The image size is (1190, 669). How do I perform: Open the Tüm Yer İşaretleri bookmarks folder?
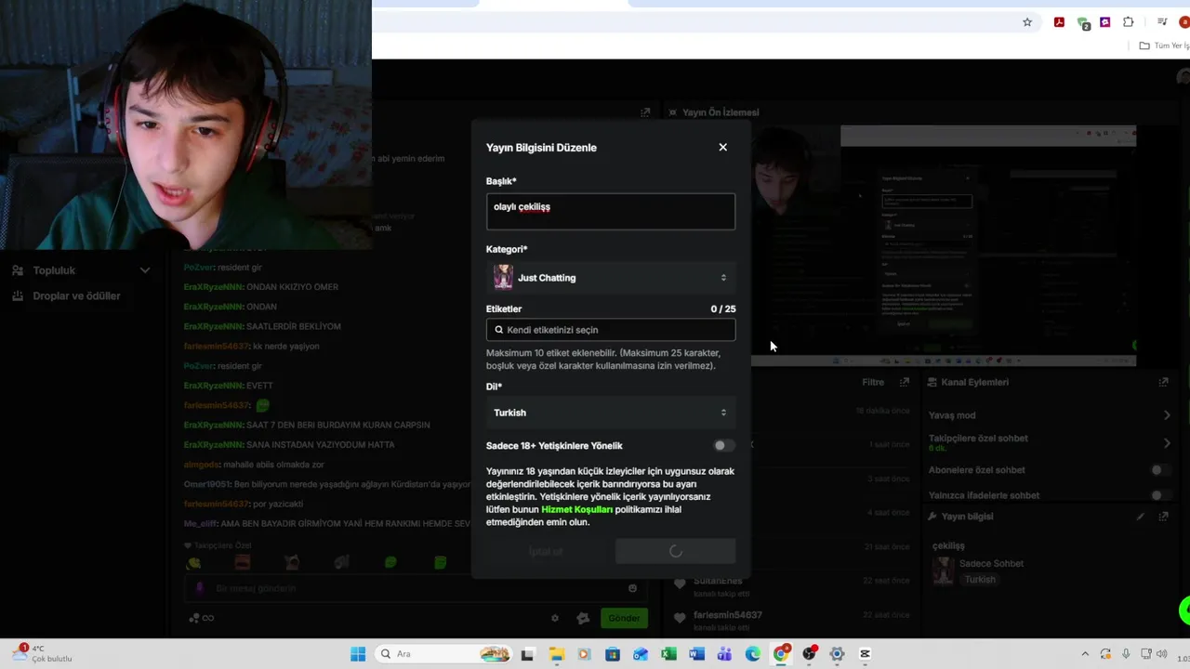pos(1165,46)
